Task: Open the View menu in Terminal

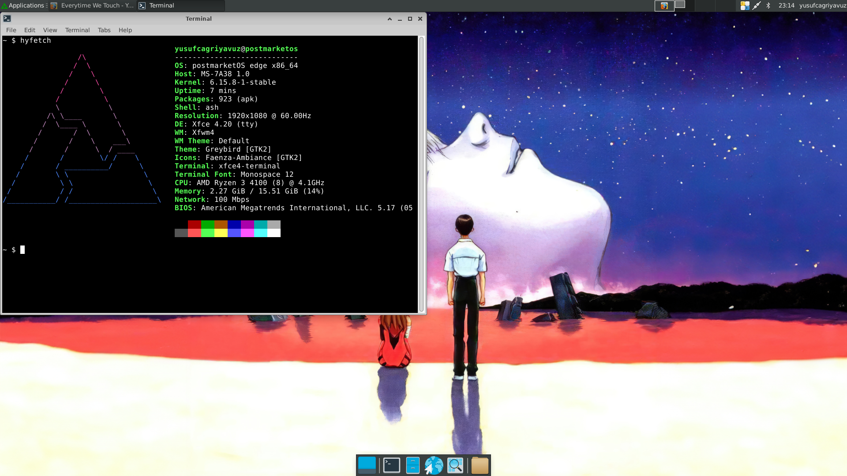Action: [50, 30]
